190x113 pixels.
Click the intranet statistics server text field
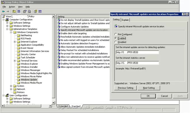[x=137, y=63]
